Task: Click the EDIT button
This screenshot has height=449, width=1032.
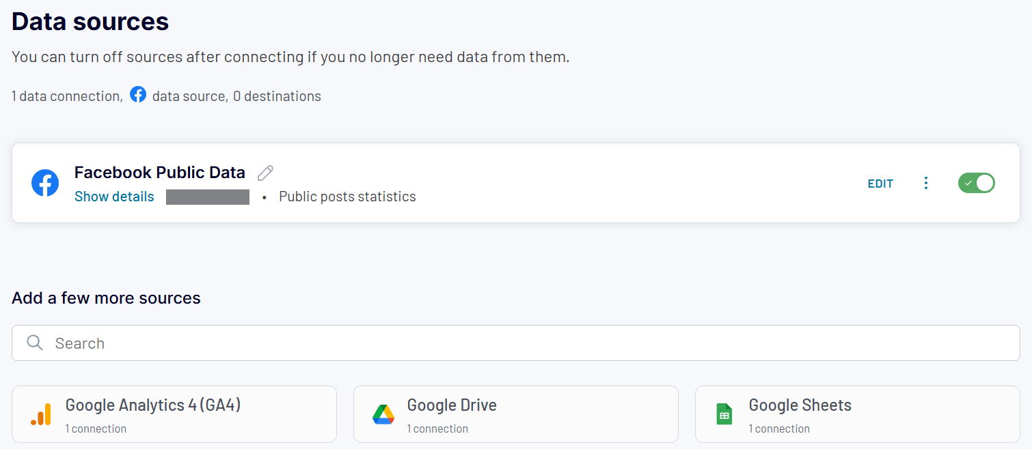Action: (x=880, y=183)
